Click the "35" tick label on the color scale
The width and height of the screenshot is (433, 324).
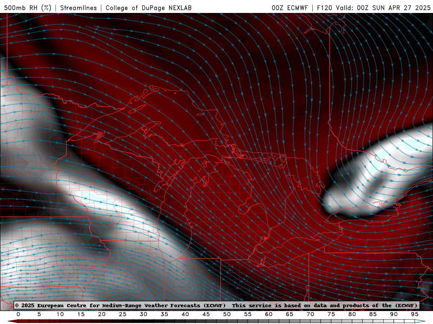pyautogui.click(x=164, y=314)
